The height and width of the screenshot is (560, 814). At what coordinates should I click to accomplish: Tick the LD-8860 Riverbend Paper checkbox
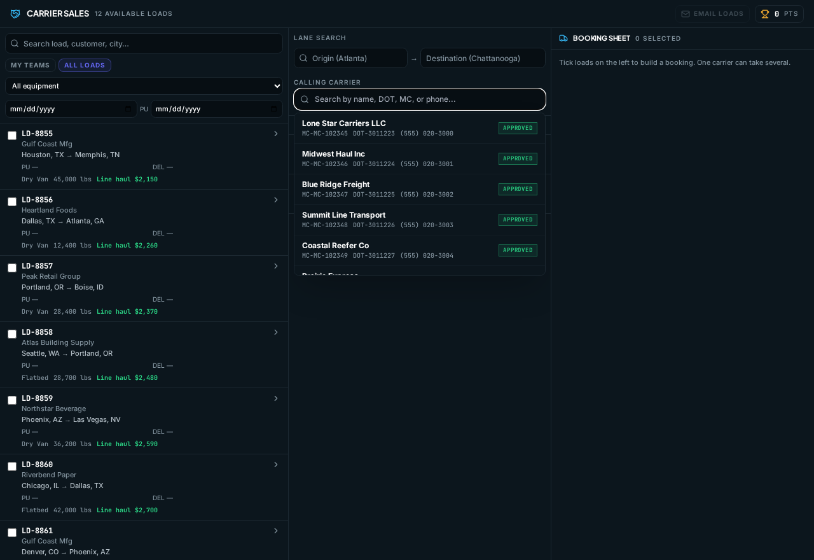coord(12,466)
